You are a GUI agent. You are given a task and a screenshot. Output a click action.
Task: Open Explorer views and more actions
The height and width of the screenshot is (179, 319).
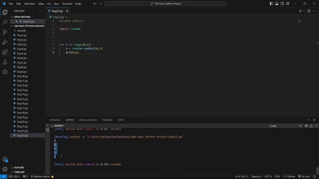[40, 11]
